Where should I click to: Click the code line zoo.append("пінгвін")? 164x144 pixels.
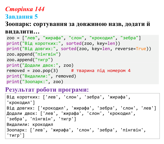point(34,54)
